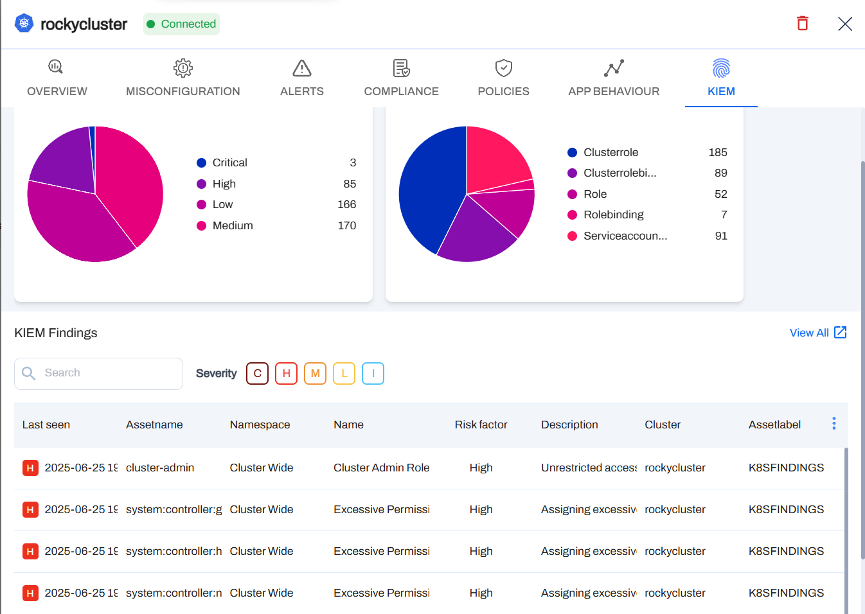The height and width of the screenshot is (614, 865).
Task: Sort by Risk factor column header
Action: [481, 425]
